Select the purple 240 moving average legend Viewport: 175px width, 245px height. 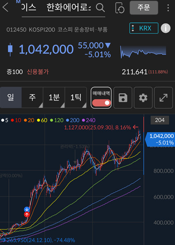tap(89, 120)
